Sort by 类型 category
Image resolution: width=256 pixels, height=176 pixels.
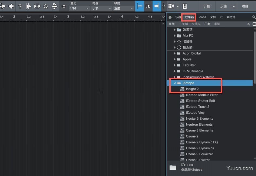(x=217, y=24)
